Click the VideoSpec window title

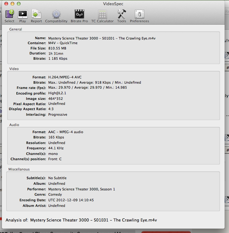113,4
